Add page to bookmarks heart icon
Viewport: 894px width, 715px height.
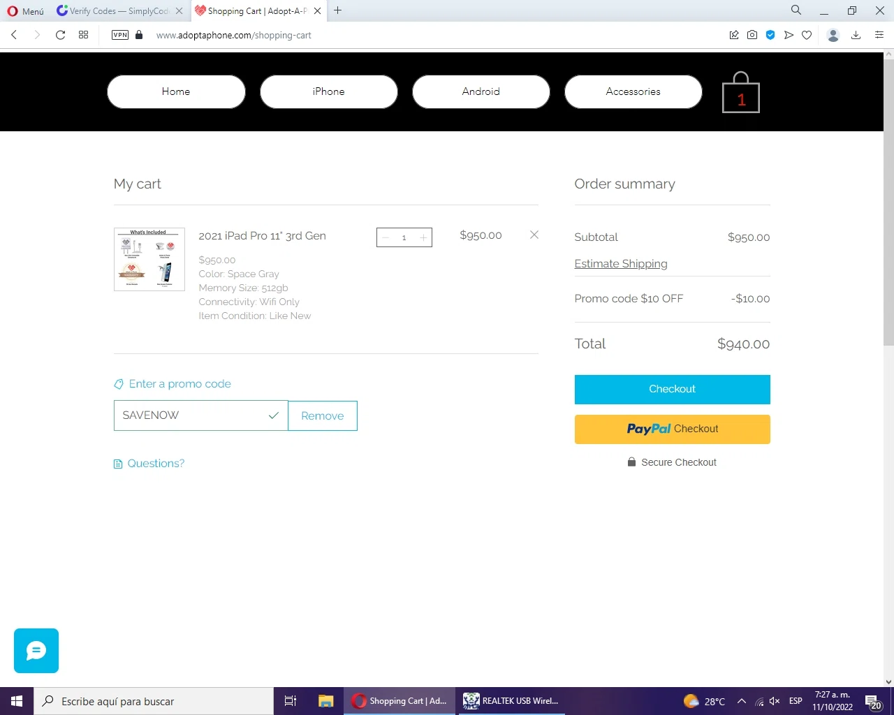pyautogui.click(x=807, y=35)
